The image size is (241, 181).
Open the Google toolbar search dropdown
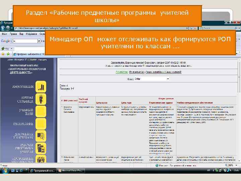tap(39, 41)
